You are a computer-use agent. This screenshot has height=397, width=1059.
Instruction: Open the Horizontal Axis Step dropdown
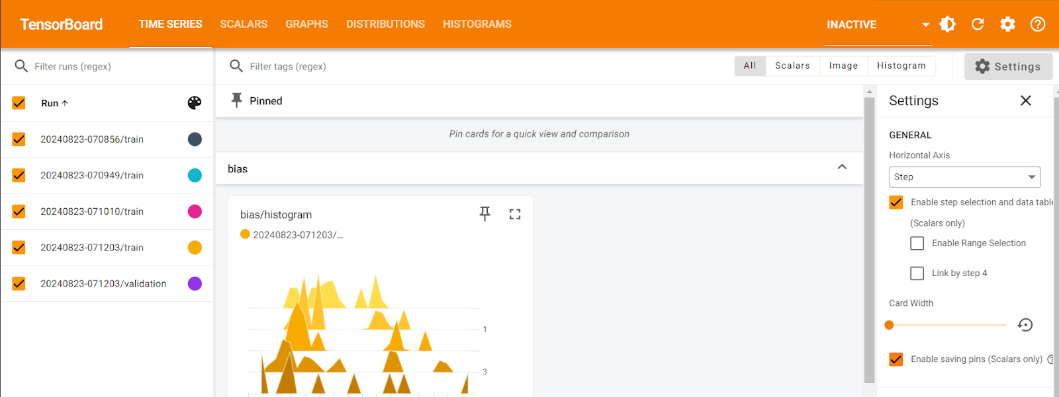965,177
